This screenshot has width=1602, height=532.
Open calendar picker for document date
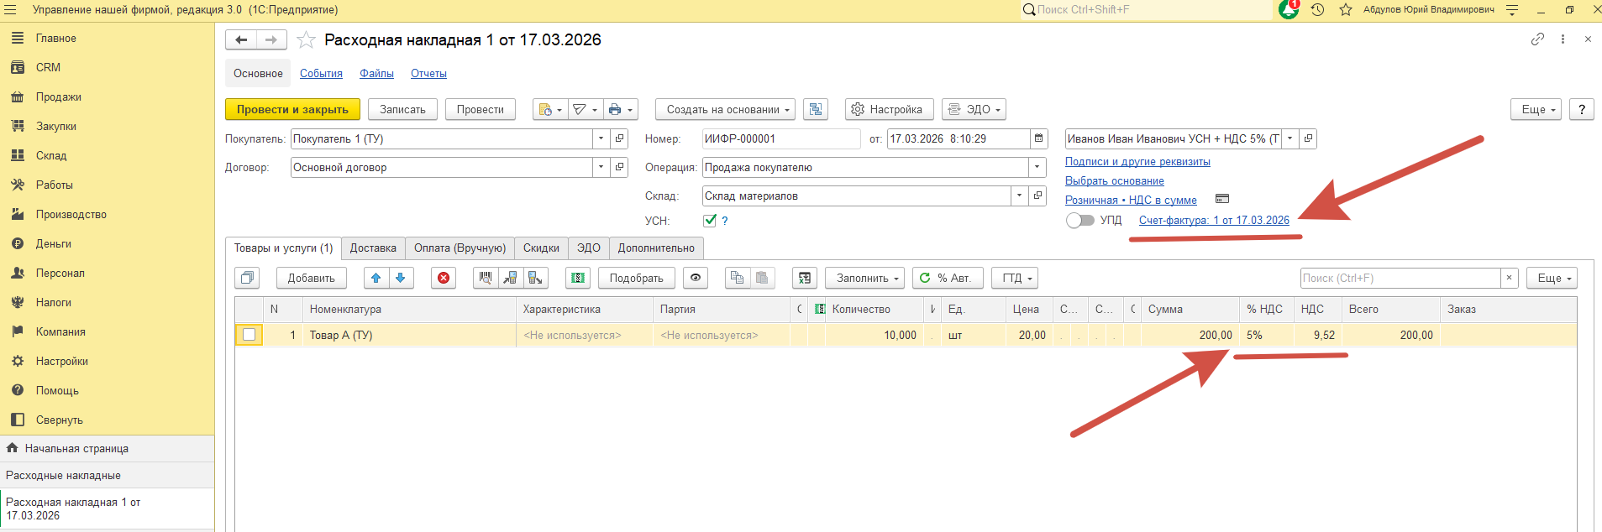tap(1039, 138)
